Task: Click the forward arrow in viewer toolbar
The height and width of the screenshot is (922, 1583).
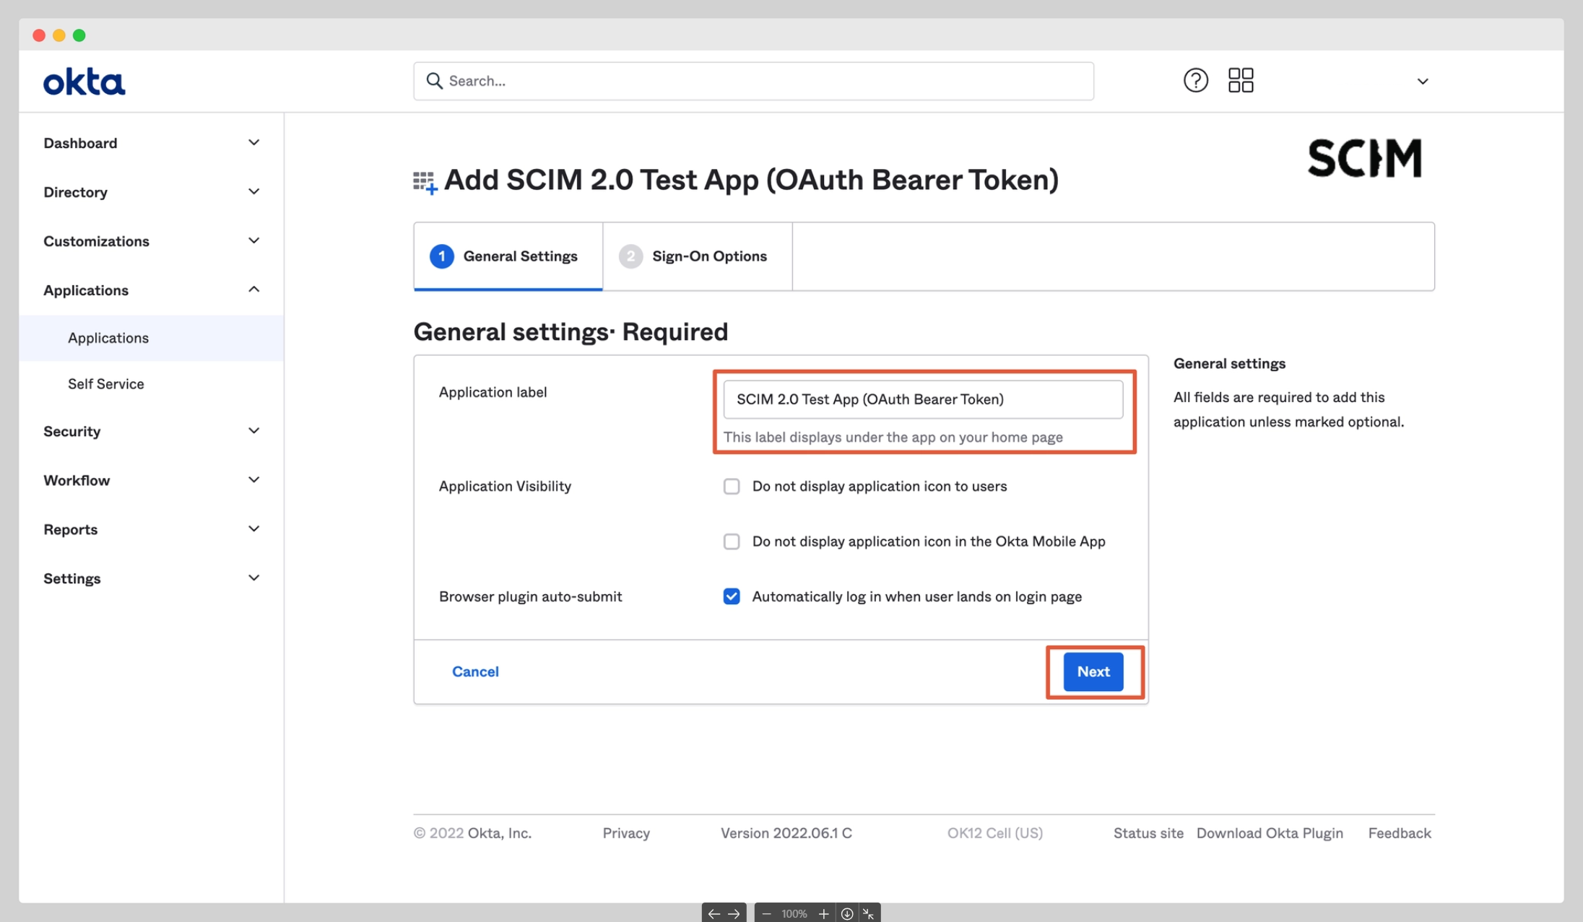Action: (x=734, y=913)
